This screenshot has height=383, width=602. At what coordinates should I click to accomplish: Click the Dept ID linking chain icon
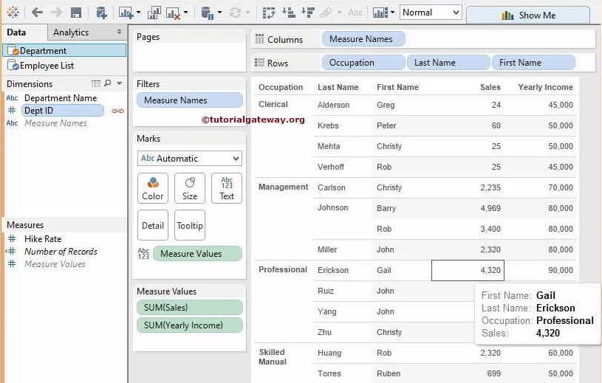(117, 111)
